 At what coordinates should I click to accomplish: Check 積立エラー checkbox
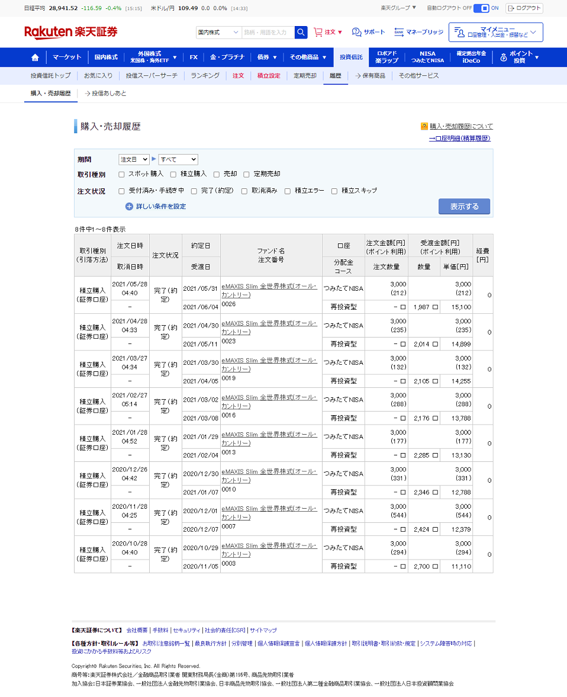coord(288,191)
